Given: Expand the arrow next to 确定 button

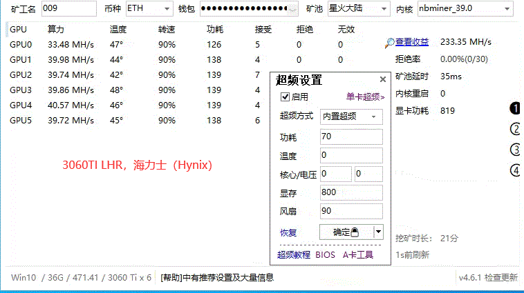Looking at the screenshot, I should pyautogui.click(x=378, y=232).
